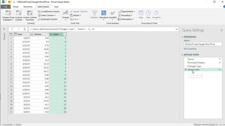Viewport: 225px width, 126px height.
Task: Open the Duration column options
Action: (x=156, y=15)
